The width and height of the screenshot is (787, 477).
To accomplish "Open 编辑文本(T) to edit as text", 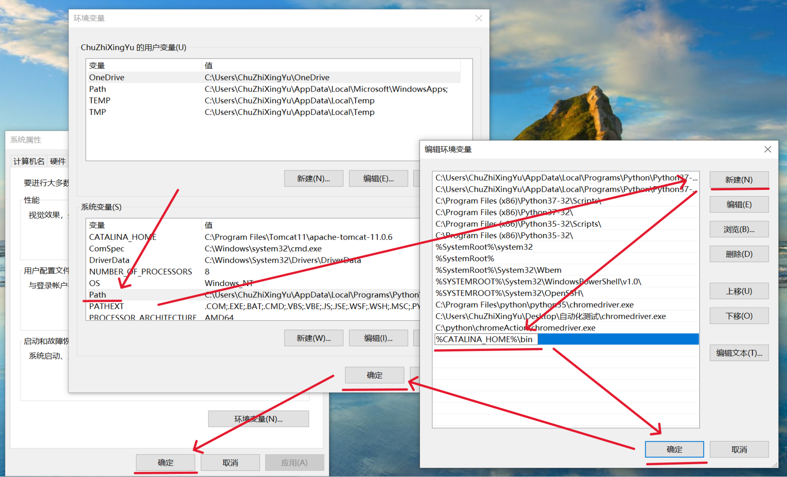I will pos(739,353).
